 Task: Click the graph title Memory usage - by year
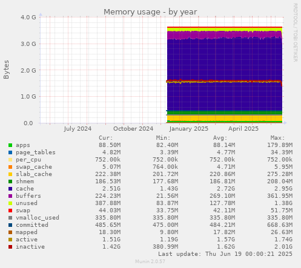[150, 12]
